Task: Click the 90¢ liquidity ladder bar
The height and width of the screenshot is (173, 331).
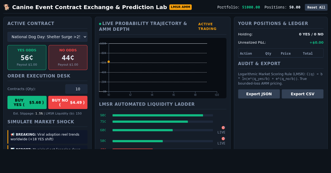Action: click(163, 115)
